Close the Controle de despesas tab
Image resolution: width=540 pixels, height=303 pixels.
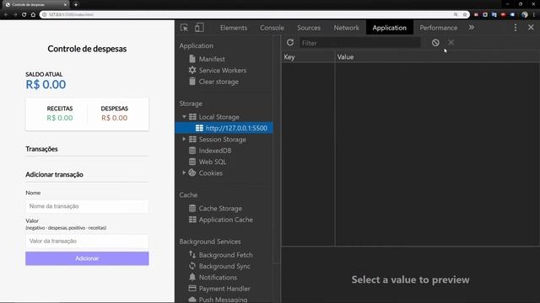66,5
